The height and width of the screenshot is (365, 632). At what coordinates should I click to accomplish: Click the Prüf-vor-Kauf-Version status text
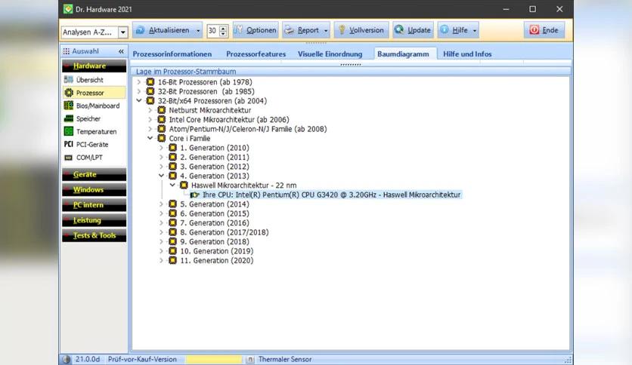click(x=142, y=360)
